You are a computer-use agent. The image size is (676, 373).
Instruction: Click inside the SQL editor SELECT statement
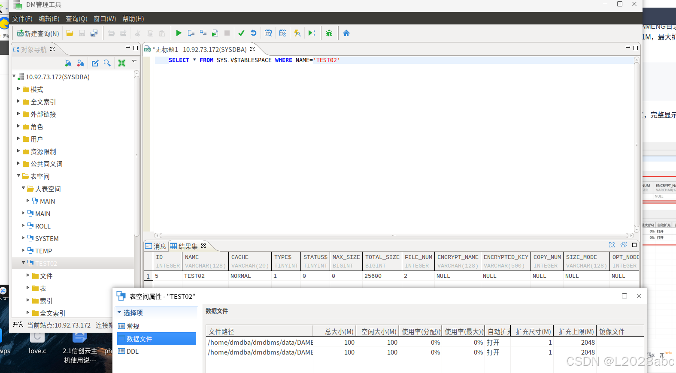pos(254,60)
